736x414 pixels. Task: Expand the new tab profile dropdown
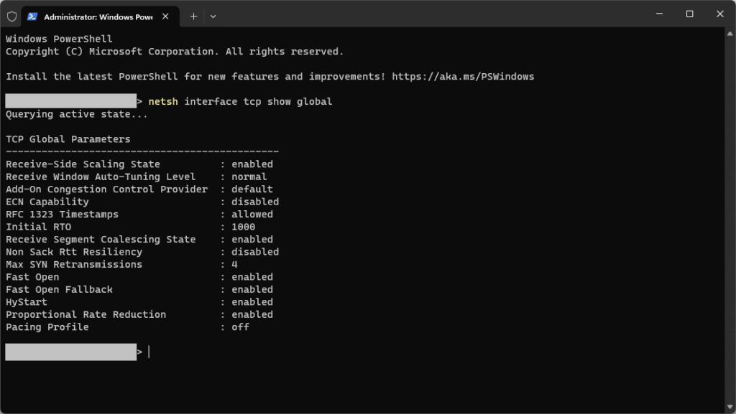pyautogui.click(x=213, y=16)
